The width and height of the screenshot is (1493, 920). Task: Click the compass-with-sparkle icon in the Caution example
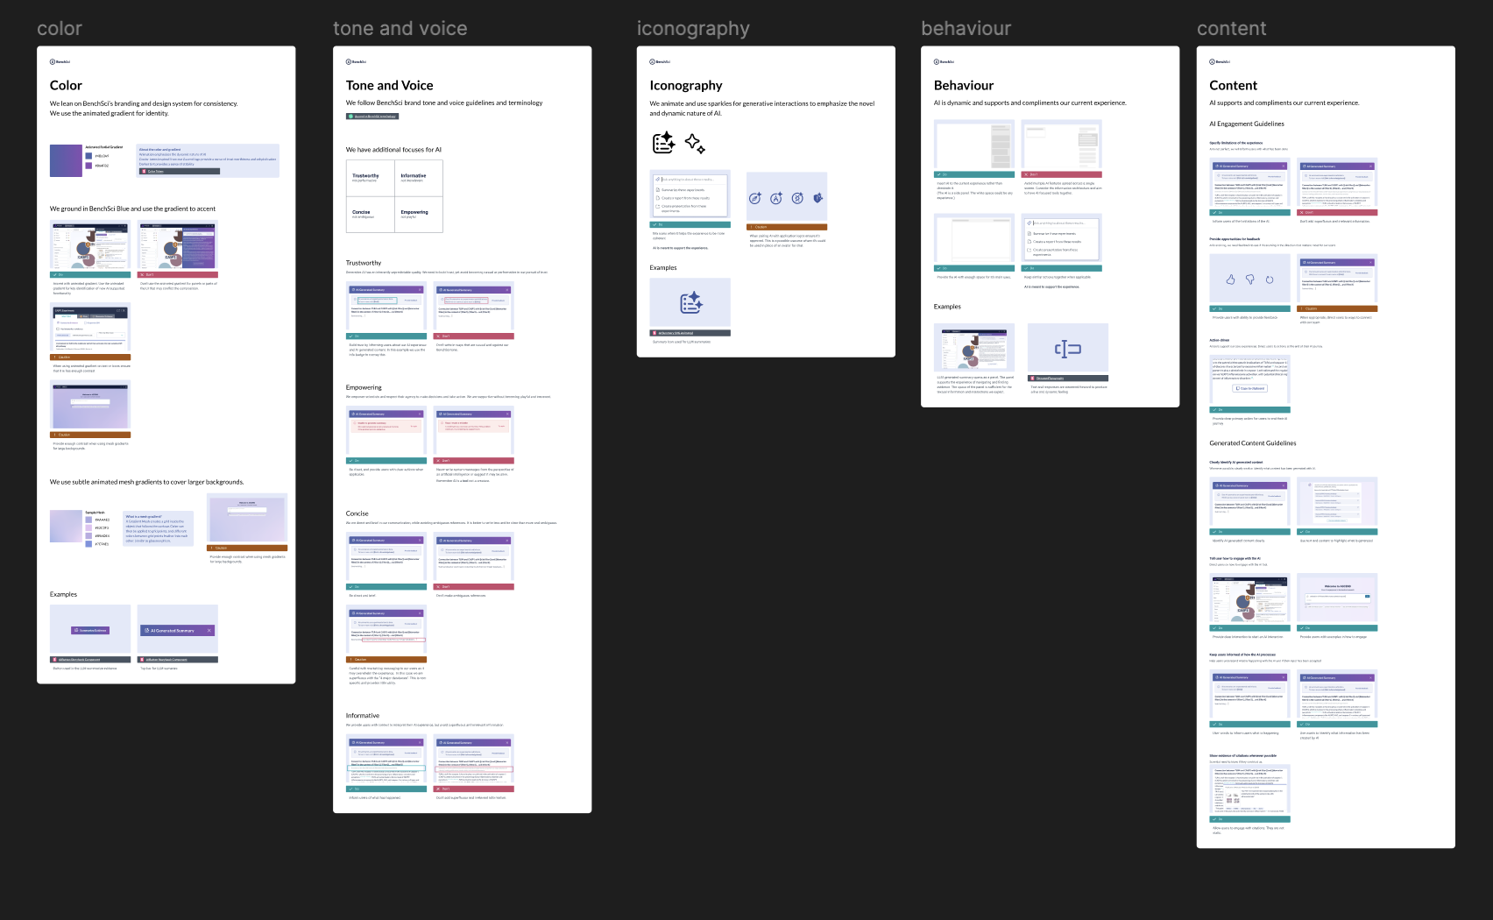[754, 199]
